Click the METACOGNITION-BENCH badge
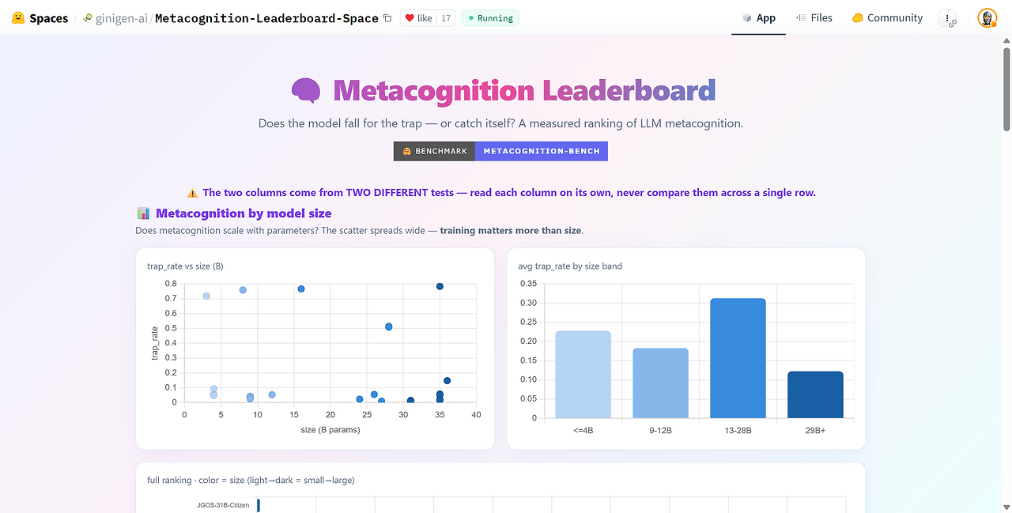This screenshot has height=513, width=1012. (x=542, y=151)
